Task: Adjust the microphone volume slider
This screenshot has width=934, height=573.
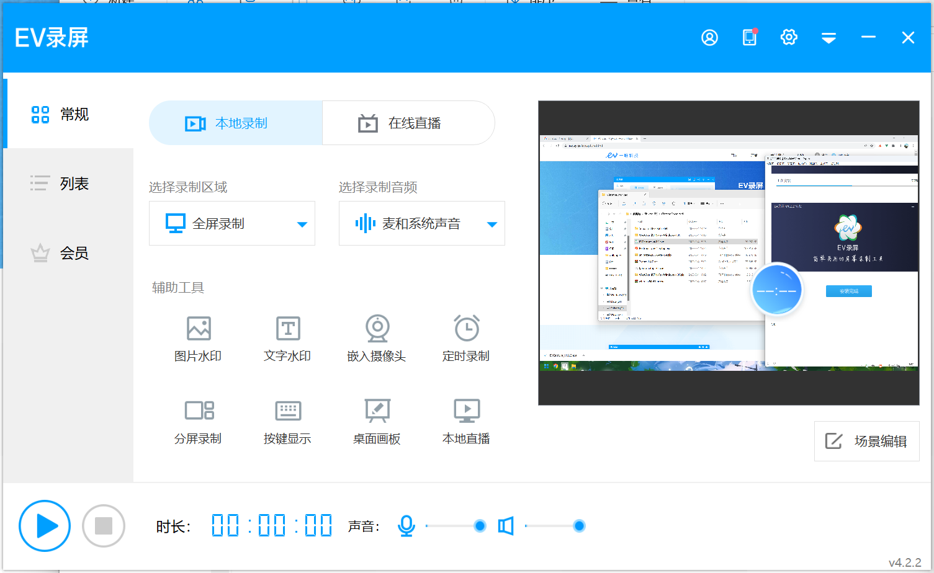Action: [456, 526]
